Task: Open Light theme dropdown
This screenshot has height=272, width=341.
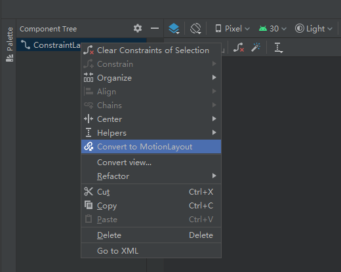Action: click(x=313, y=29)
